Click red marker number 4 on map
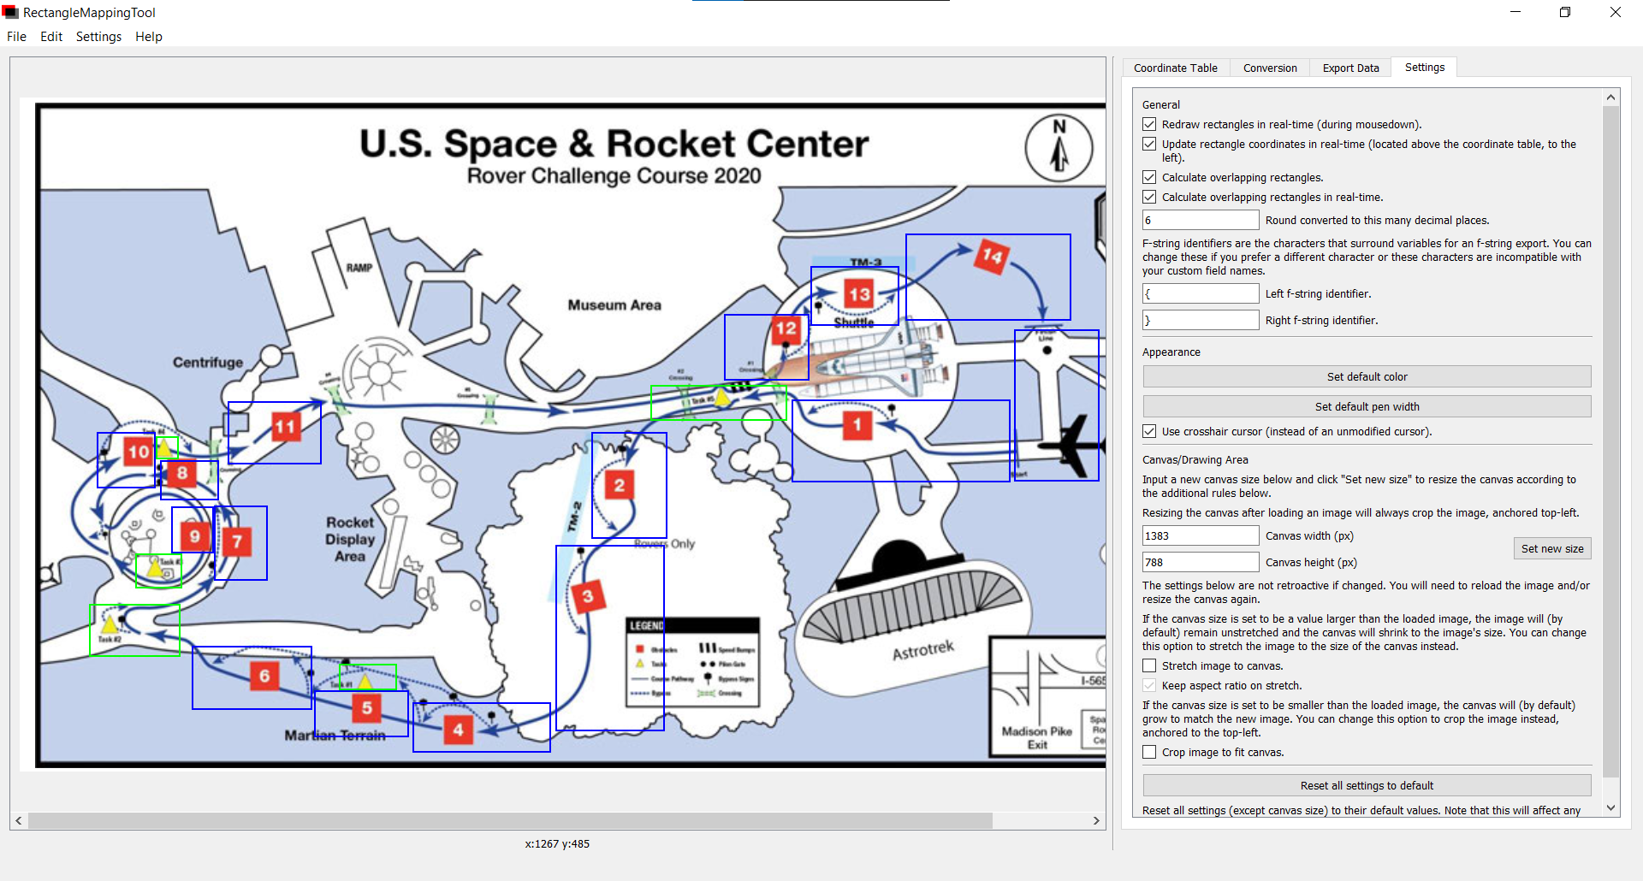This screenshot has width=1643, height=881. [x=458, y=730]
